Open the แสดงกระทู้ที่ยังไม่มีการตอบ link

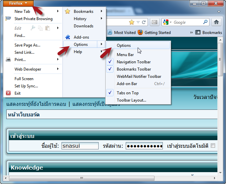click(x=36, y=104)
